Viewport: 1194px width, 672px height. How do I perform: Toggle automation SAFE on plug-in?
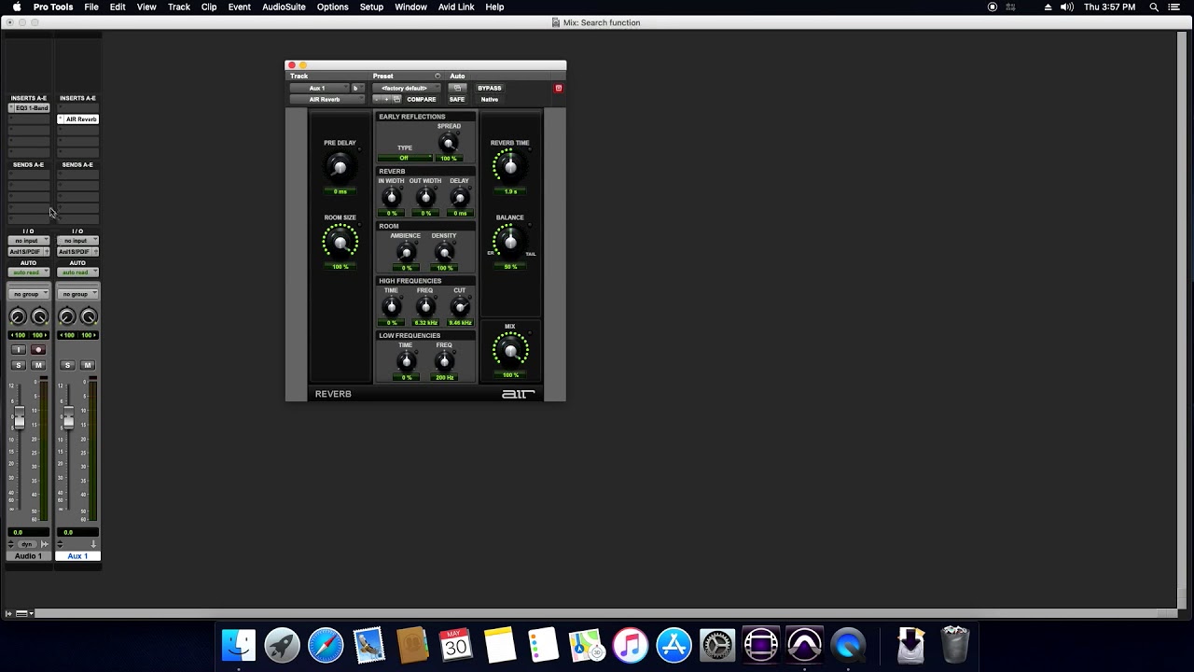(457, 99)
